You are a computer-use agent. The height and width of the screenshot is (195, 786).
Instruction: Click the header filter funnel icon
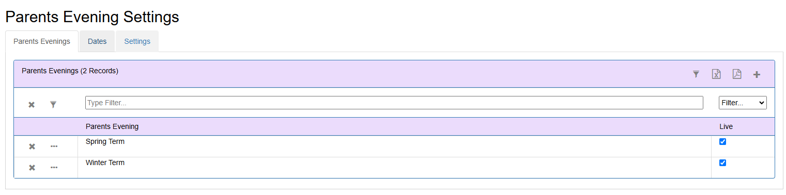[x=696, y=74]
